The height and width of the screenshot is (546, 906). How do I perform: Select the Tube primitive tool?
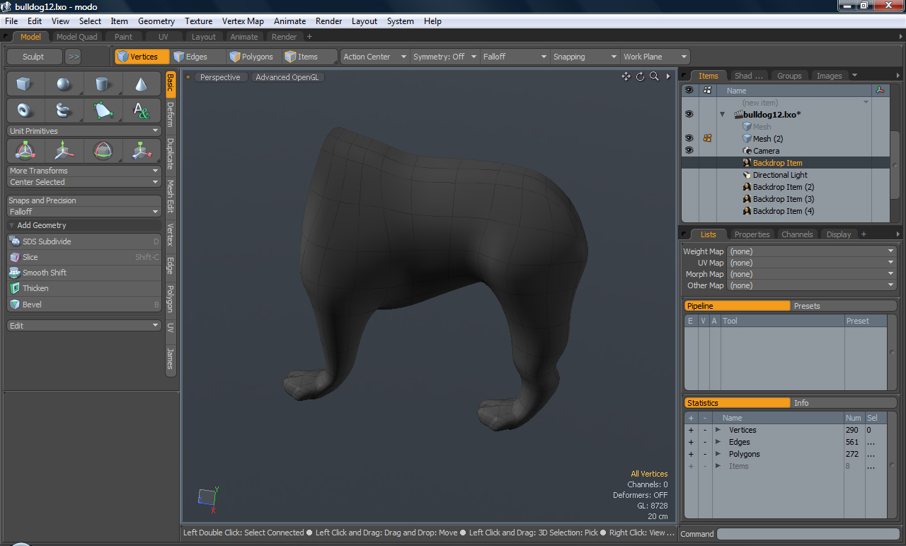click(64, 110)
